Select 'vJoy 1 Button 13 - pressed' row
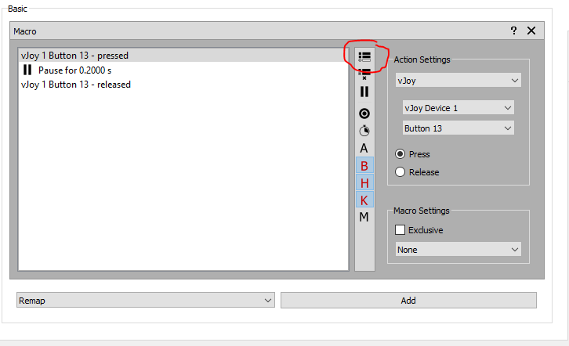Screen dimensions: 569x346 183,56
